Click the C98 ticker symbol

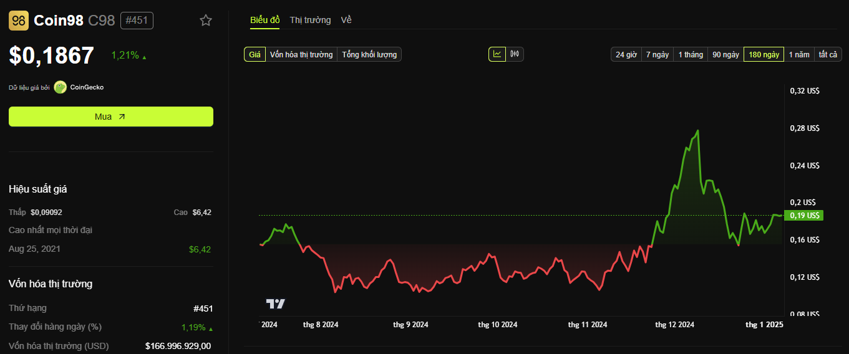coord(102,21)
